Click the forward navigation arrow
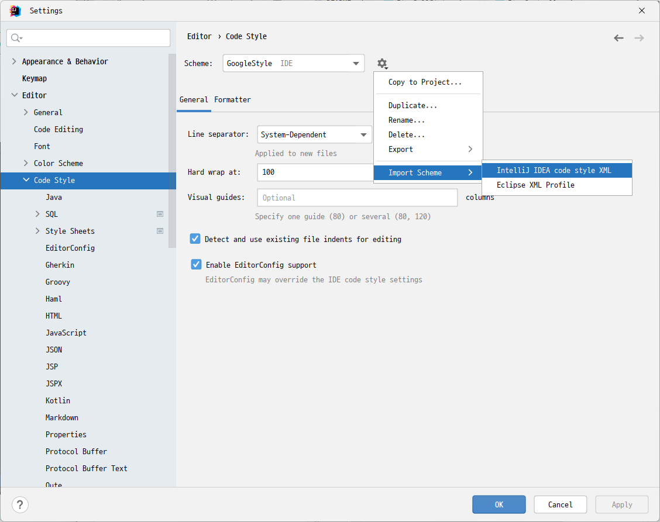Screen dimensions: 660x522 click(639, 38)
